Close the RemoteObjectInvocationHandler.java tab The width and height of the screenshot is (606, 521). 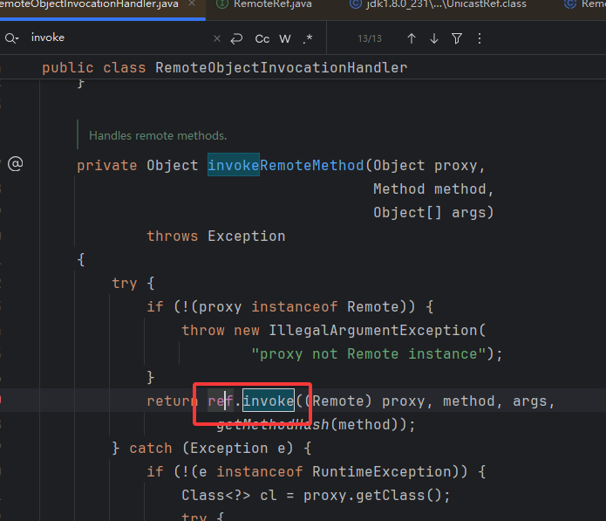(192, 4)
